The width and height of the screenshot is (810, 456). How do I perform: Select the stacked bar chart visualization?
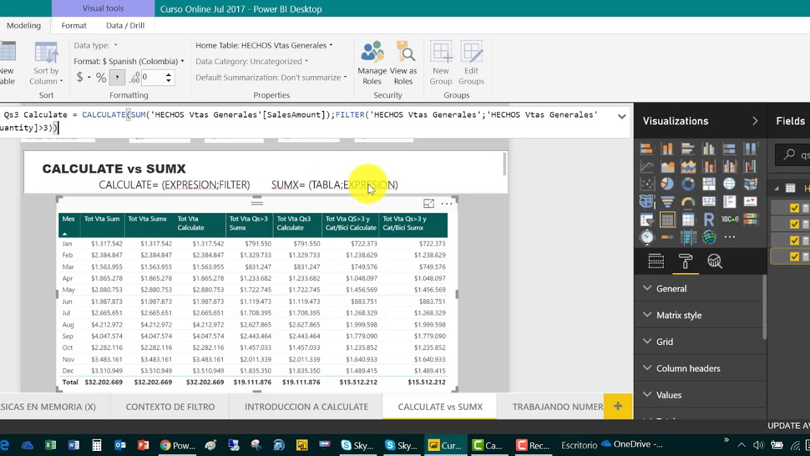647,149
